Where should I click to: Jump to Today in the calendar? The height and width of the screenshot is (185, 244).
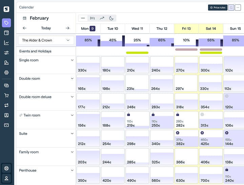(46, 28)
